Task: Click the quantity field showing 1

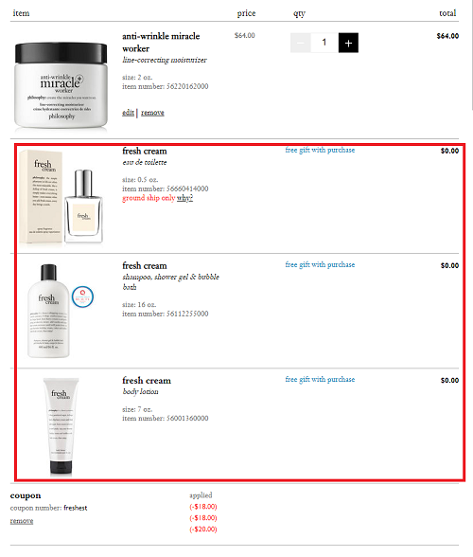Action: click(324, 43)
